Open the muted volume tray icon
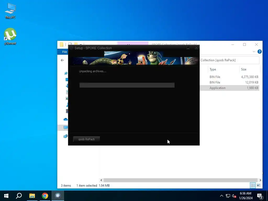 click(234, 196)
